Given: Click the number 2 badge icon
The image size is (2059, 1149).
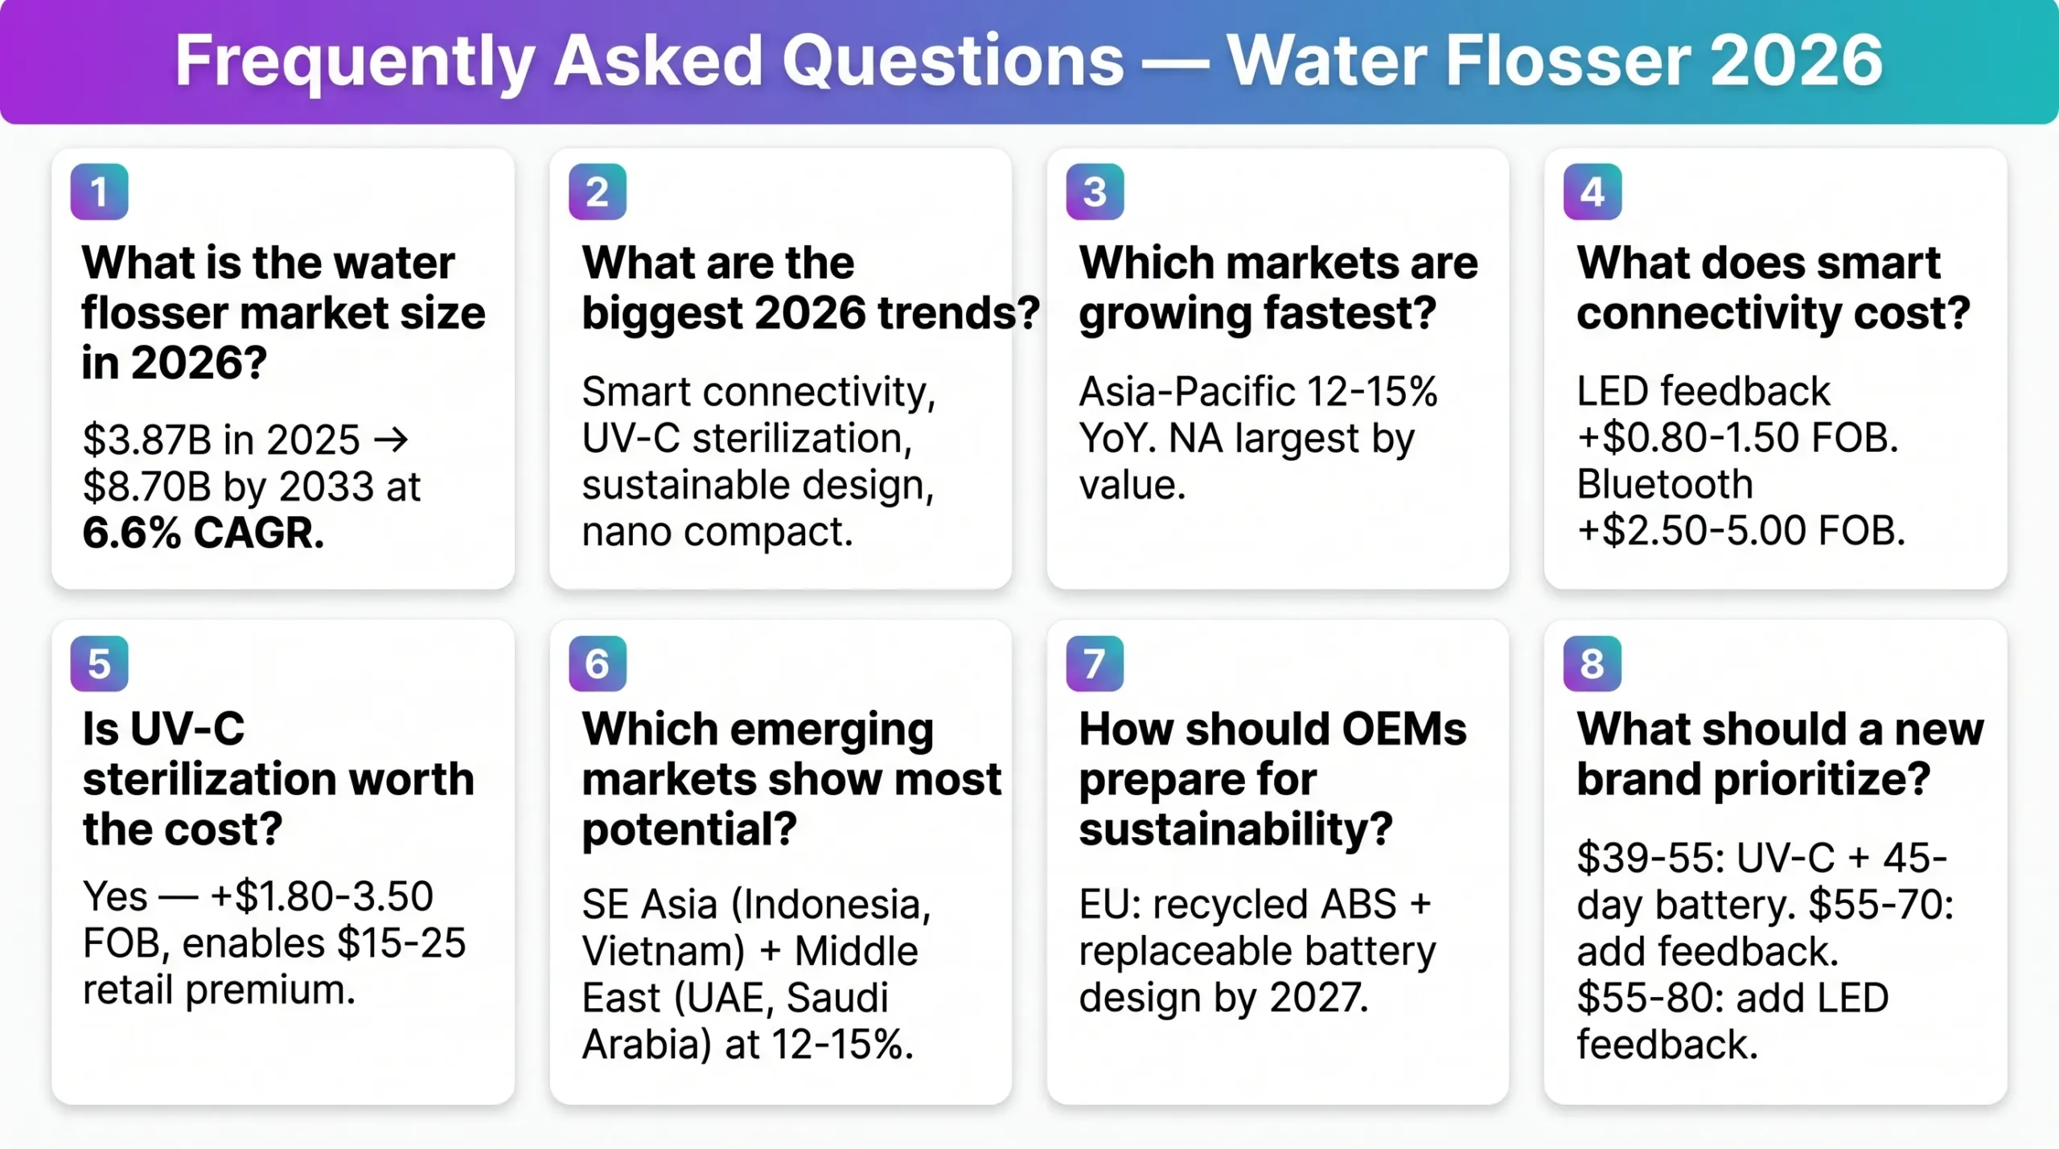Looking at the screenshot, I should coord(597,191).
